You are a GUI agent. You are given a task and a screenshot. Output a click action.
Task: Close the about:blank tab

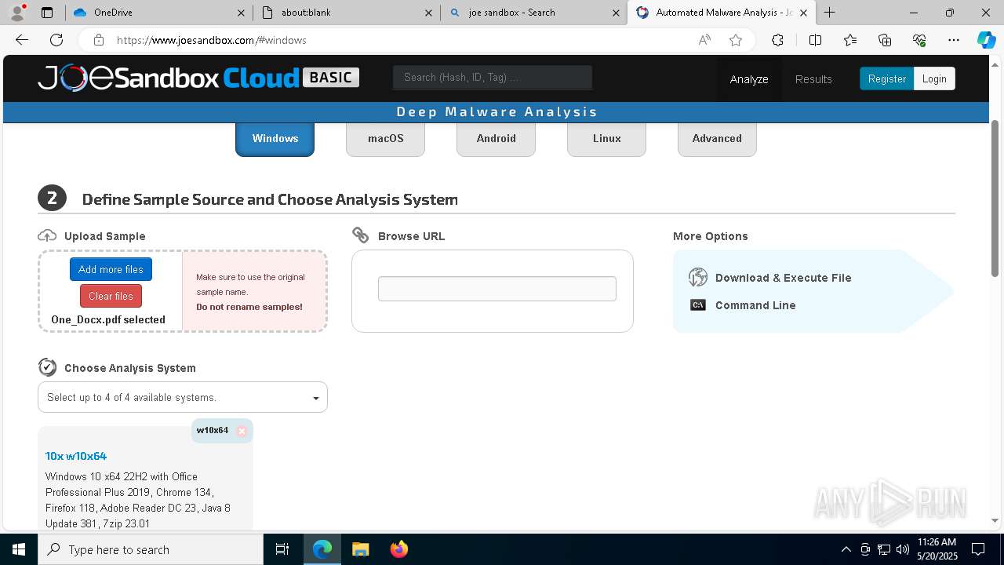(x=428, y=13)
